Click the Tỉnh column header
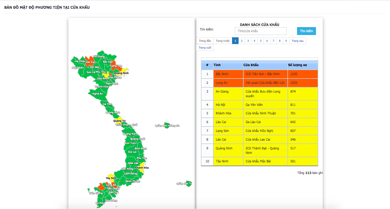This screenshot has width=390, height=209. tap(228, 65)
